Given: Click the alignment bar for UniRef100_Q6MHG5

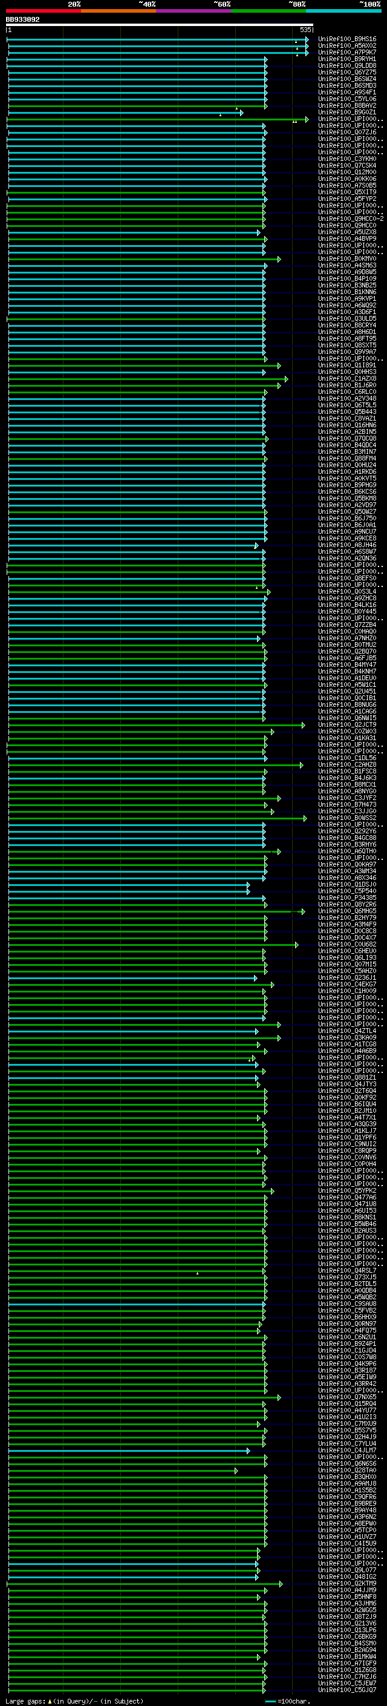Looking at the screenshot, I should 157,911.
